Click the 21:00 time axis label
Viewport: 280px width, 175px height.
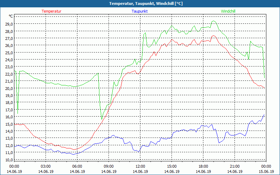pyautogui.click(x=234, y=167)
